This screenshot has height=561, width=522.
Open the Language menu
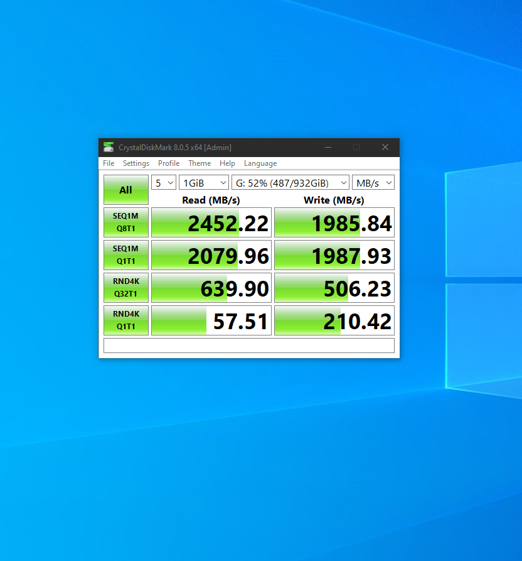260,163
